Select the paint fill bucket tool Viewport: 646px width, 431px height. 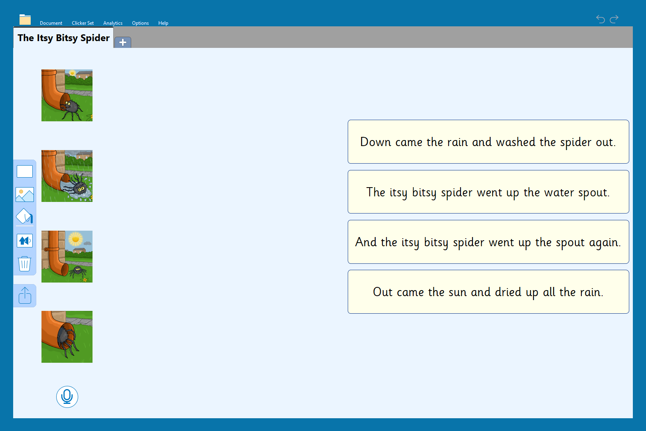click(25, 217)
